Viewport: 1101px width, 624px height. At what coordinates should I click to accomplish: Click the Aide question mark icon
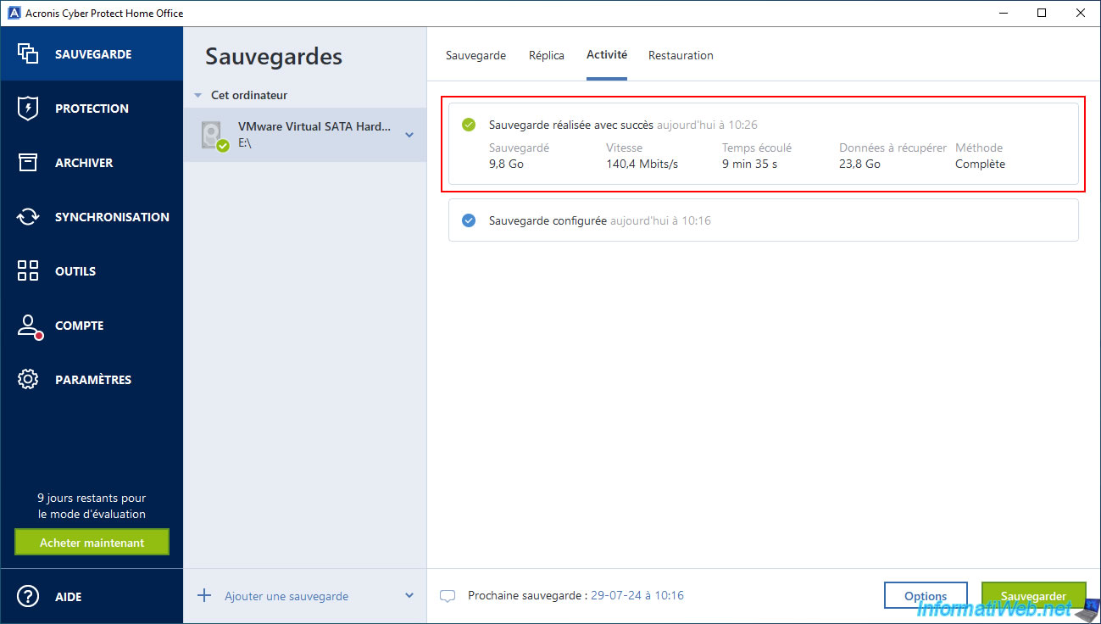[28, 597]
